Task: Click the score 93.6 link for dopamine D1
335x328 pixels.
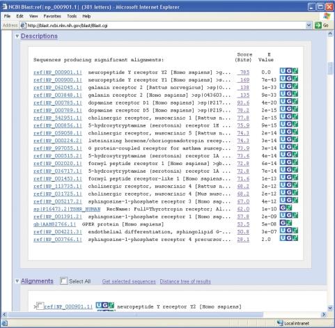Action: pos(243,102)
